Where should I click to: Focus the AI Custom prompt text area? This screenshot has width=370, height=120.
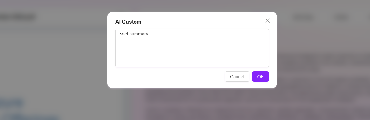[192, 48]
